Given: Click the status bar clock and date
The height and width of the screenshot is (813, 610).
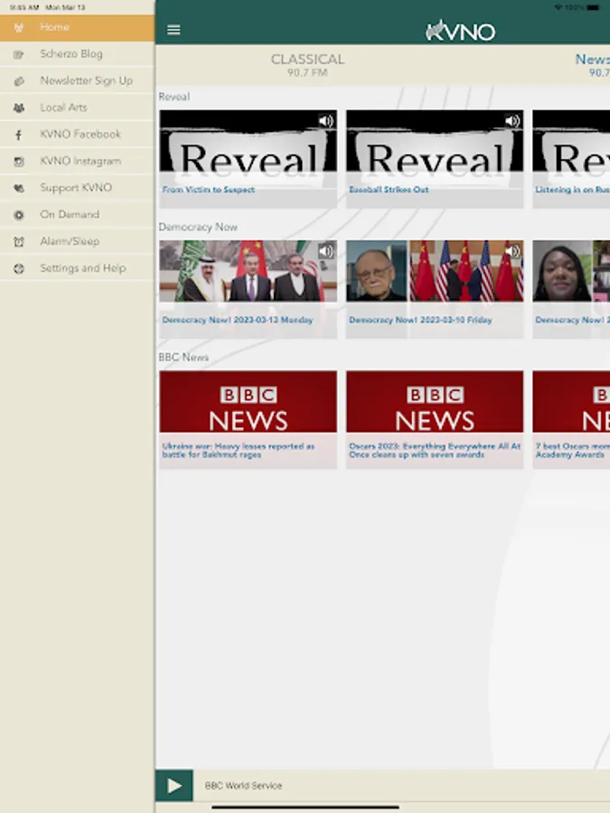Looking at the screenshot, I should [x=47, y=7].
